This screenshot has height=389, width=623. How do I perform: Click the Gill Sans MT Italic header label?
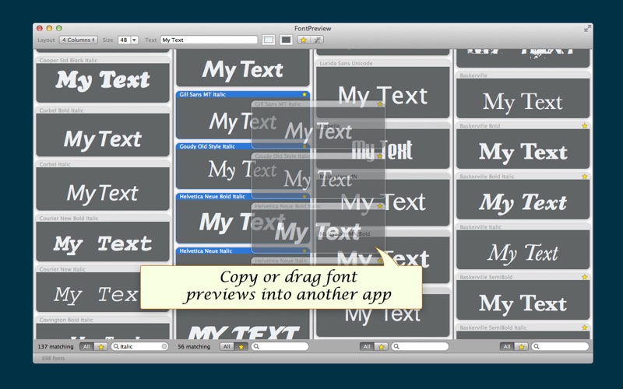[x=202, y=94]
